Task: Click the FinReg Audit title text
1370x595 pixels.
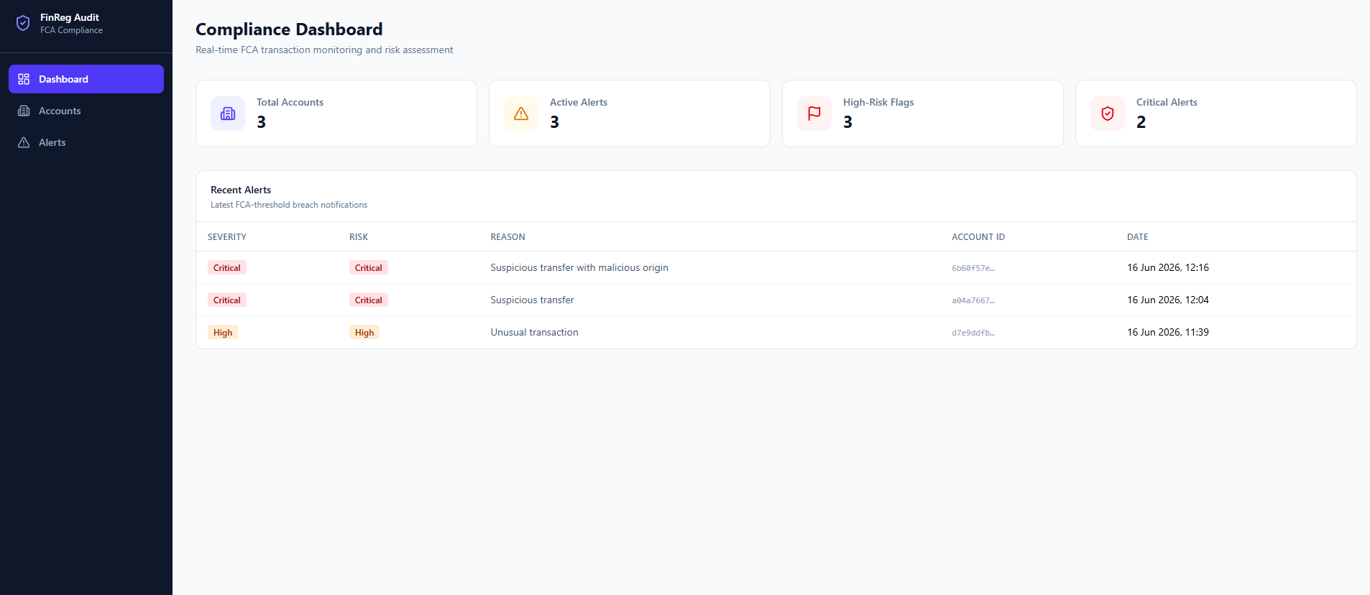Action: click(x=70, y=17)
